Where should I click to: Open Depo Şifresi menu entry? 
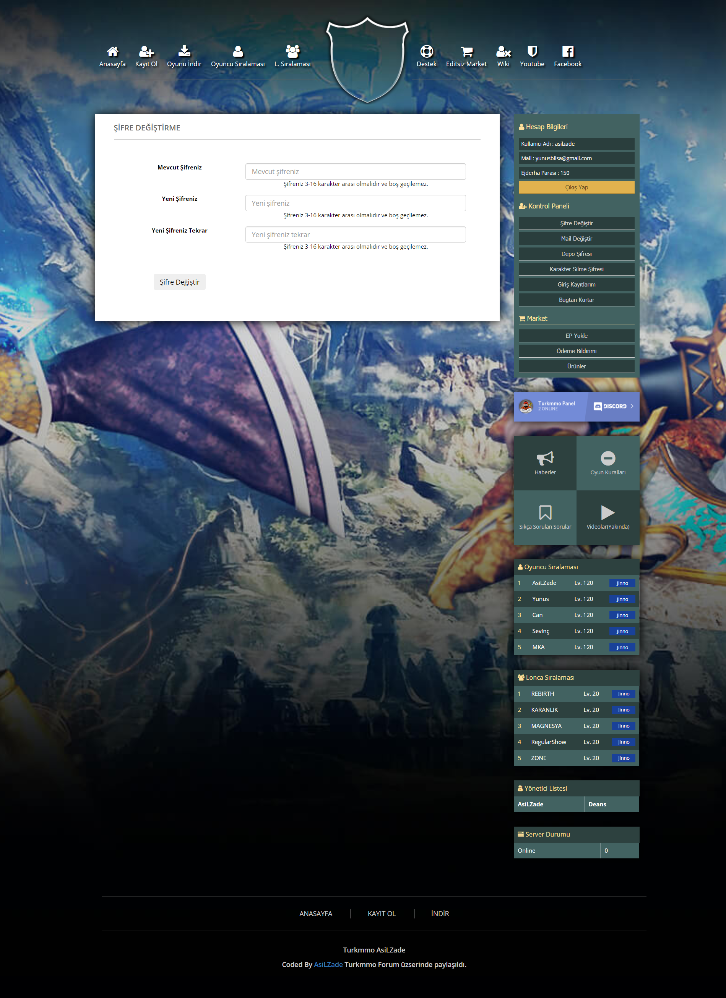click(577, 254)
